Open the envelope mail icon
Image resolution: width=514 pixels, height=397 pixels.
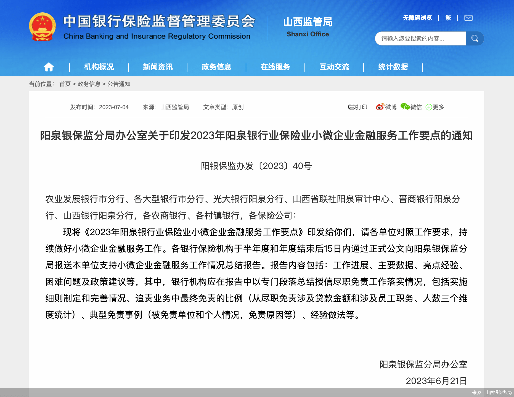[x=468, y=18]
